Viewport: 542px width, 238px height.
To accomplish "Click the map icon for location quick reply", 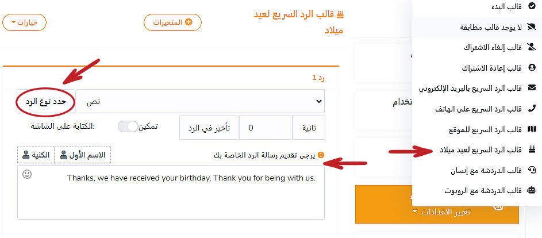I will pyautogui.click(x=531, y=129).
